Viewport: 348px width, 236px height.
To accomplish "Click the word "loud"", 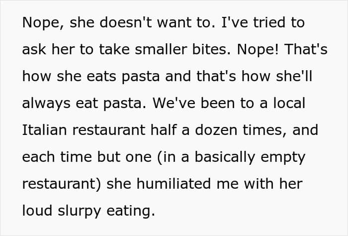I will tap(37, 211).
